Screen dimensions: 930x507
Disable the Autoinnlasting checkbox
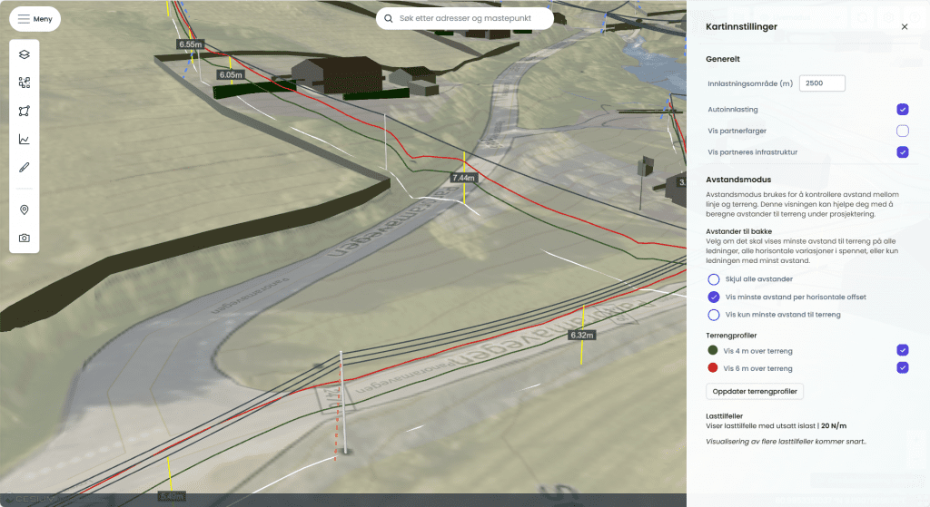click(902, 110)
